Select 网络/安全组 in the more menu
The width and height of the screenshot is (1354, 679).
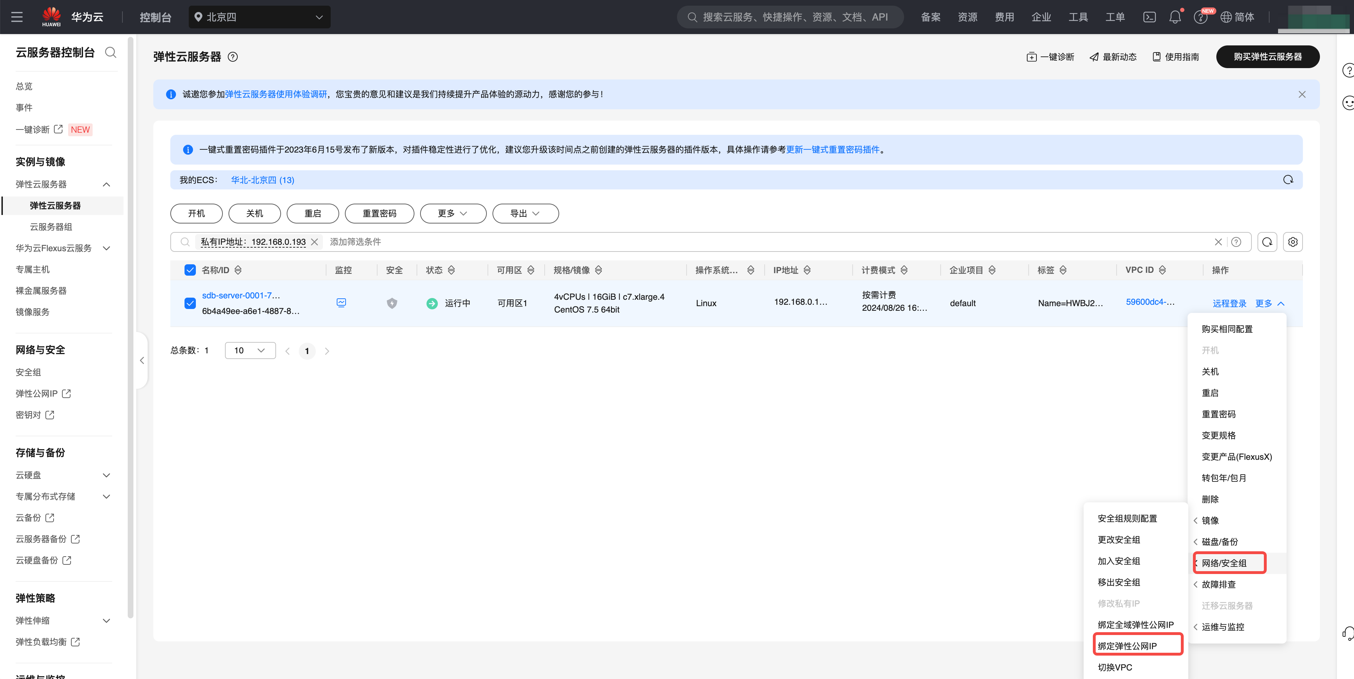pyautogui.click(x=1224, y=563)
